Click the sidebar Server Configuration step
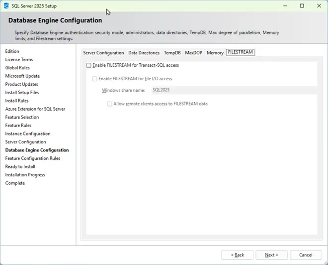Viewport: 328px width, 265px height. coord(25,142)
